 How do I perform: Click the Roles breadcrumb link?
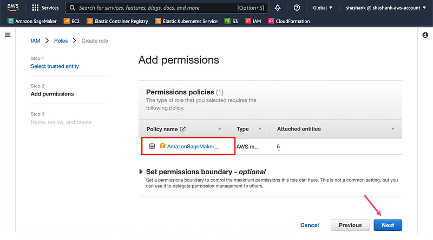coord(61,40)
